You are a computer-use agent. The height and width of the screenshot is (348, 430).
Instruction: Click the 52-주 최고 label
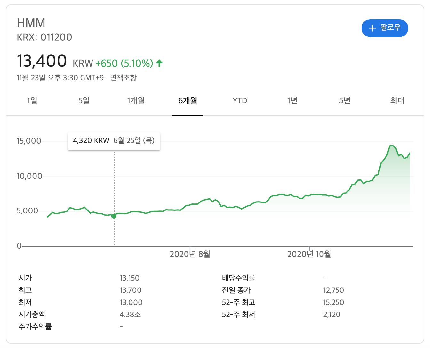click(239, 303)
